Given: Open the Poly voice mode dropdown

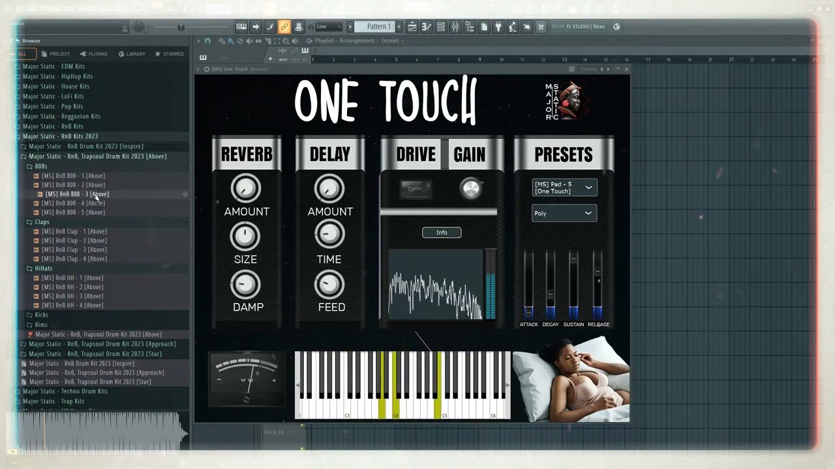Looking at the screenshot, I should (x=564, y=213).
